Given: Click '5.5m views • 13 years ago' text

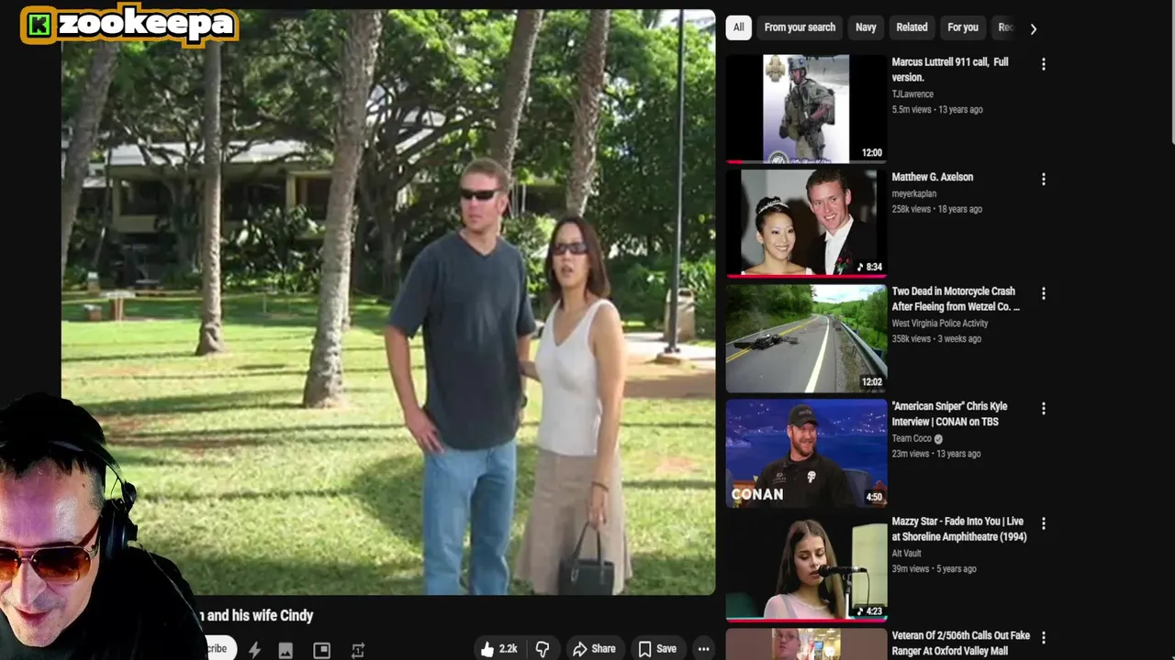Looking at the screenshot, I should coord(937,109).
